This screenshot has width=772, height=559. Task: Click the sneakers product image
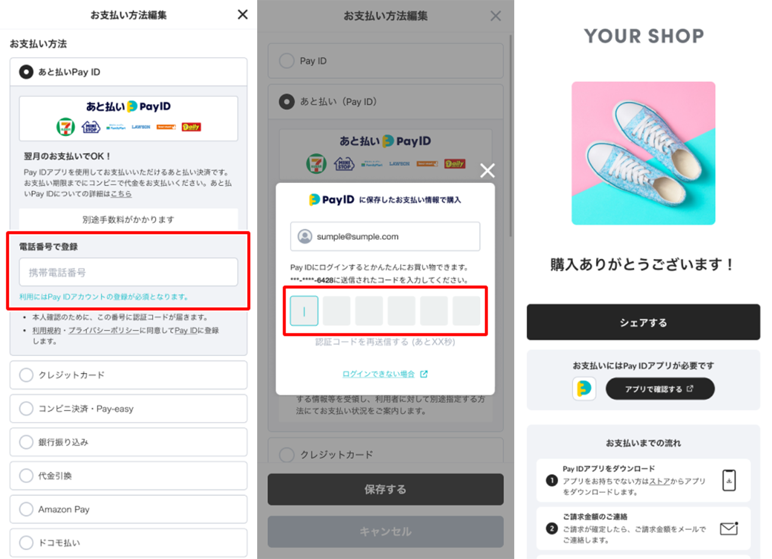pos(643,153)
